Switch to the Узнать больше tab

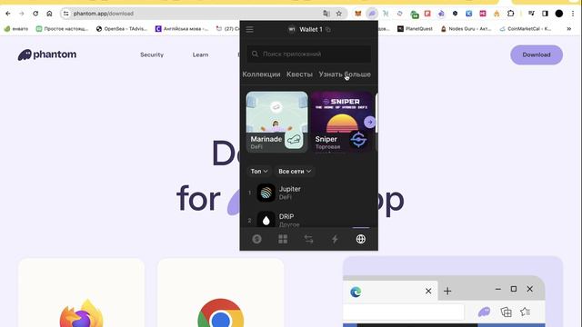coord(345,74)
